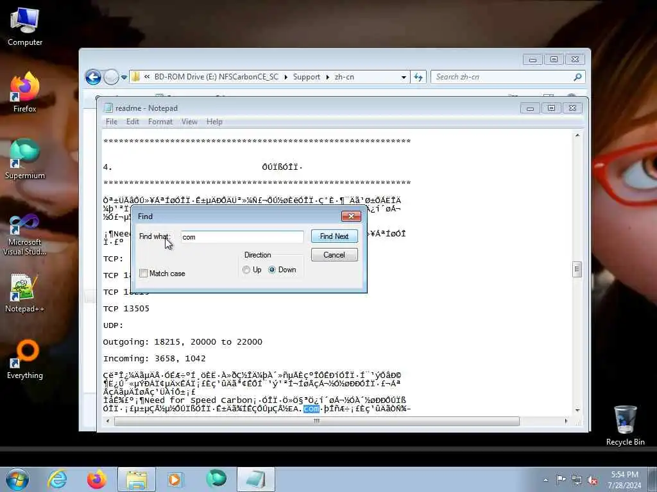Screen dimensions: 657x492
Task: Open the address bar history dropdown
Action: (x=404, y=77)
